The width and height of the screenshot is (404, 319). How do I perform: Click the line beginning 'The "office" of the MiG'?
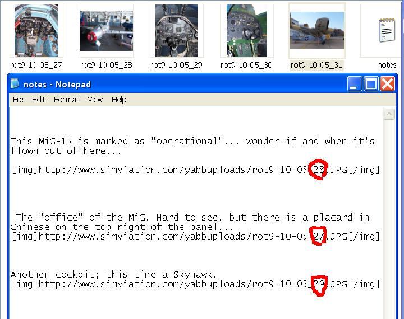[192, 218]
